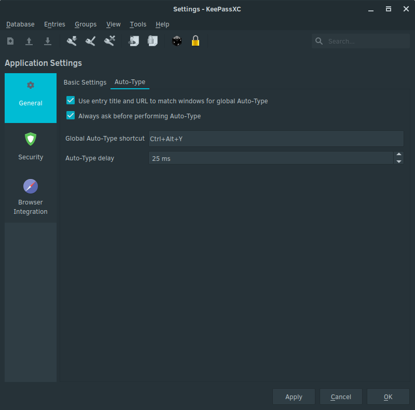Click the Lock Databases padlock icon

(x=196, y=41)
